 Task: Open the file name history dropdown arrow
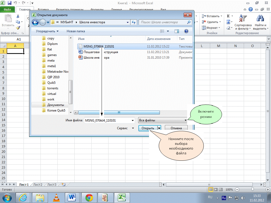[x=133, y=121]
